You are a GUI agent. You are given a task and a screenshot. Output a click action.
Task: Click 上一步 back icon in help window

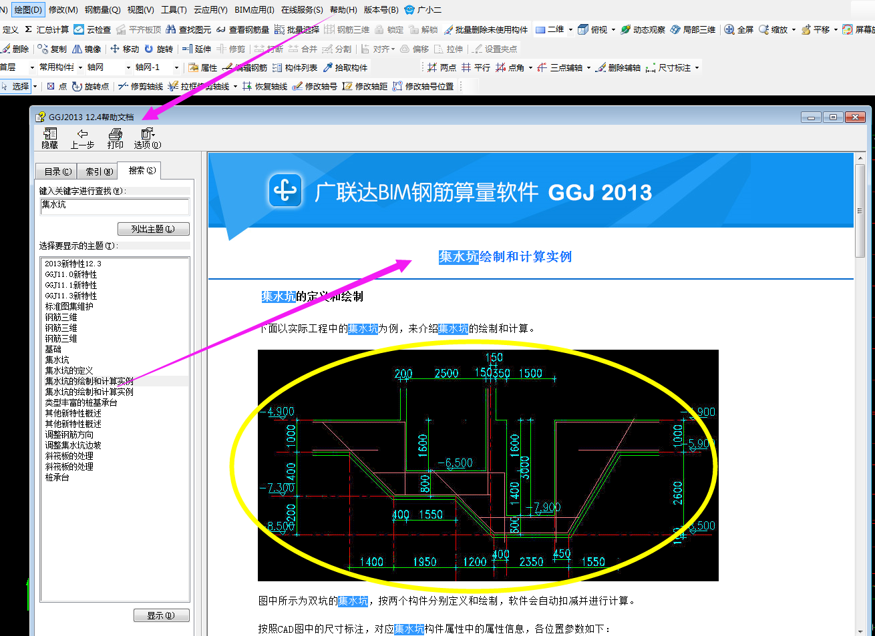[82, 138]
